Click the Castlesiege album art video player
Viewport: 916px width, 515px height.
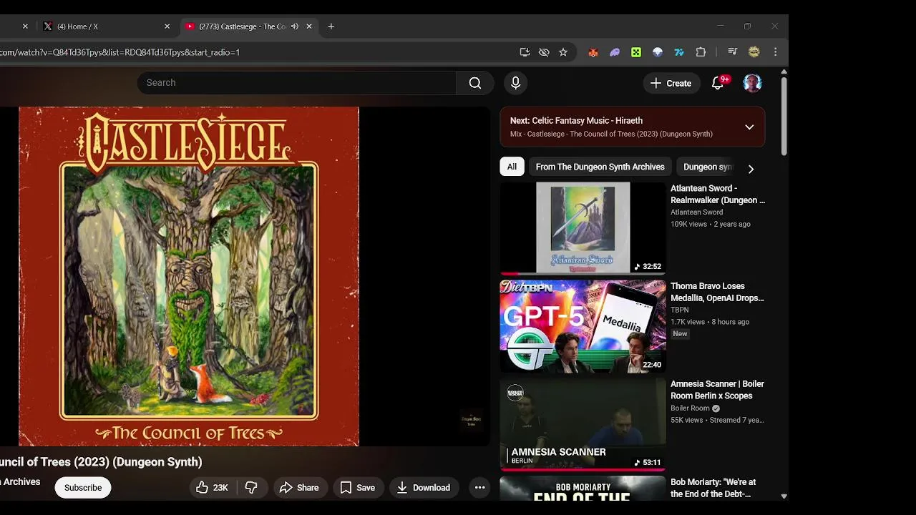click(x=188, y=276)
